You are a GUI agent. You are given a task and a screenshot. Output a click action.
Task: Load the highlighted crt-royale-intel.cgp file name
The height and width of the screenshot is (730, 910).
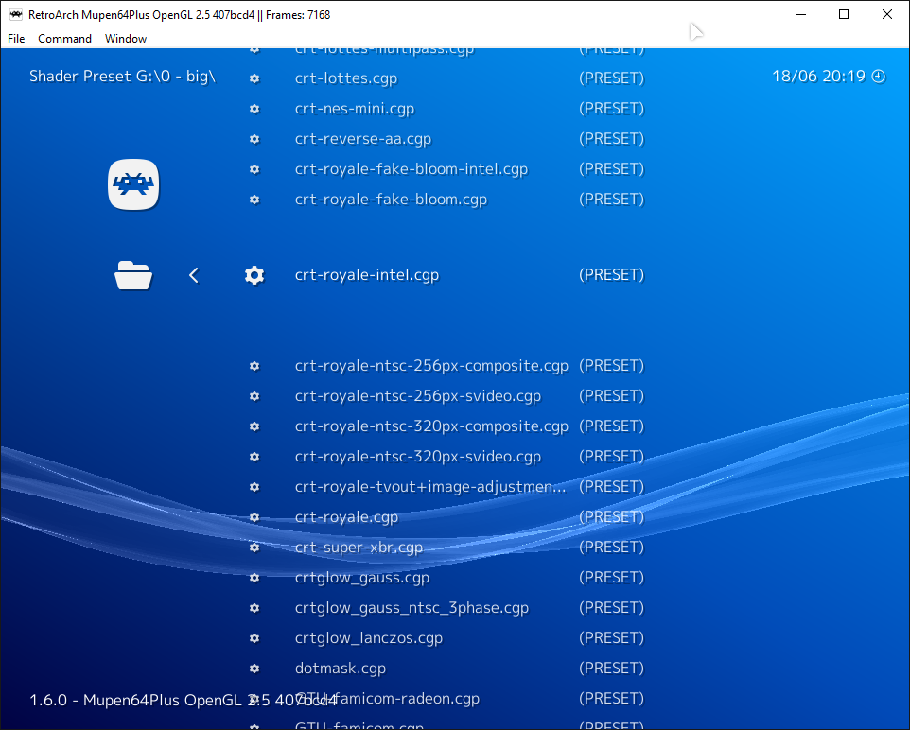(367, 275)
